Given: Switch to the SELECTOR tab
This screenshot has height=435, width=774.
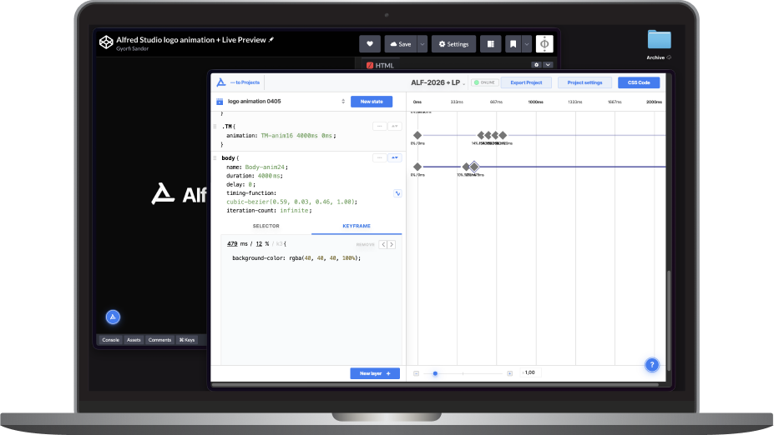Looking at the screenshot, I should [266, 226].
